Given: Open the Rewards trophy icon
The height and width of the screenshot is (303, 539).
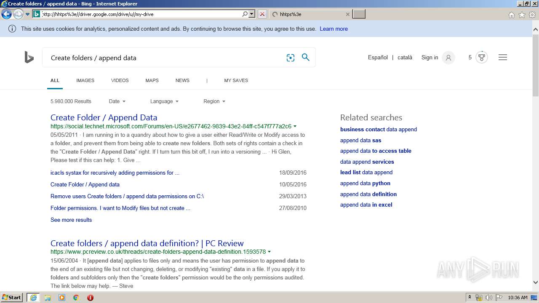Looking at the screenshot, I should pyautogui.click(x=482, y=57).
